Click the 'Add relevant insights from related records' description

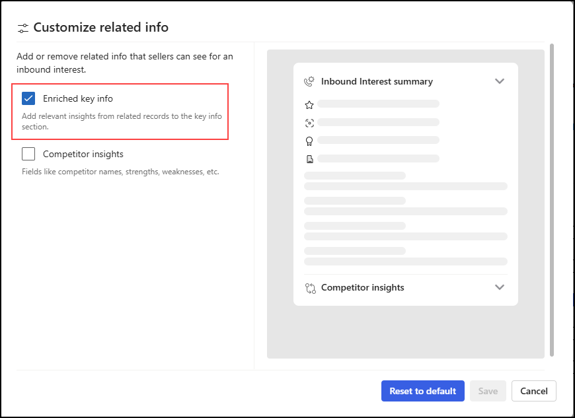click(122, 122)
